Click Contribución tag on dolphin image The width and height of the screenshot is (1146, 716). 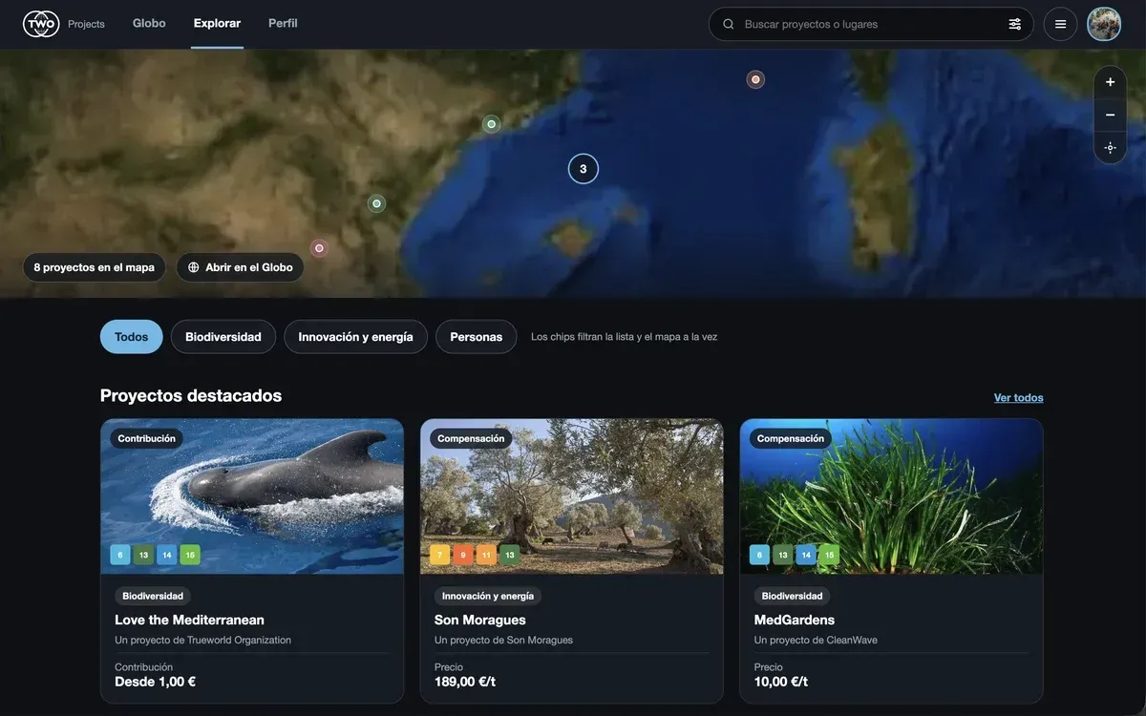tap(147, 439)
